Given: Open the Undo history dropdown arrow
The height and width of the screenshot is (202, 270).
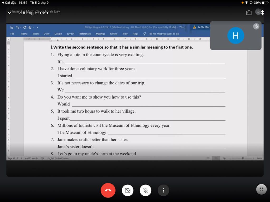Looking at the screenshot, I should tap(21, 27).
